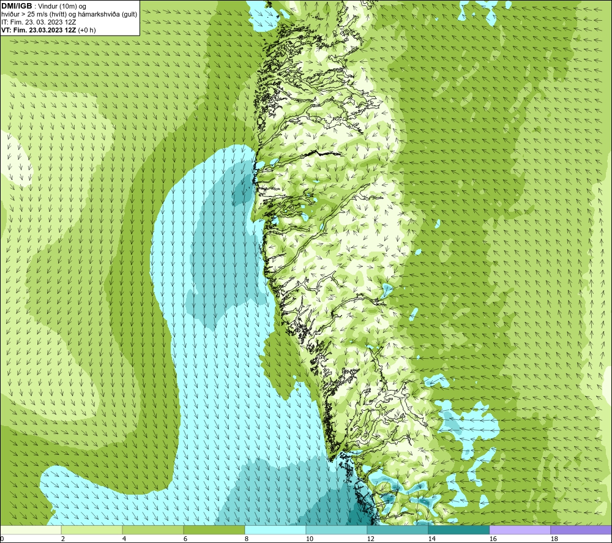
Task: Click the 2–4 m/s light green swatch
Action: pos(92,530)
